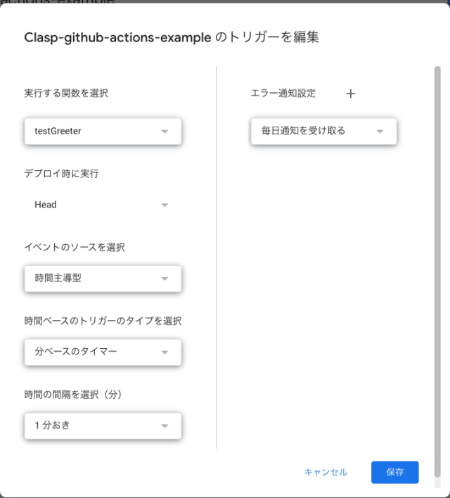Open 毎日通知を受け取る notification frequency dropdown

323,132
